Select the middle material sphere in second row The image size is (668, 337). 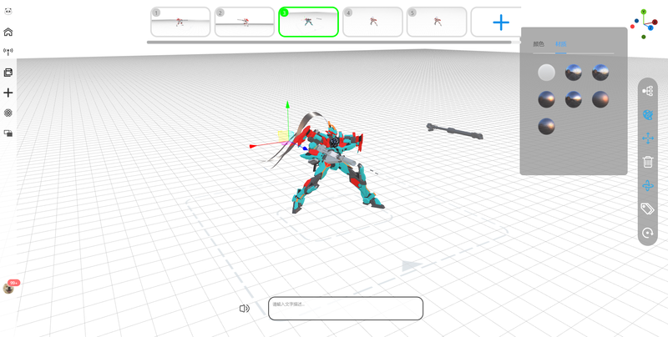point(574,99)
